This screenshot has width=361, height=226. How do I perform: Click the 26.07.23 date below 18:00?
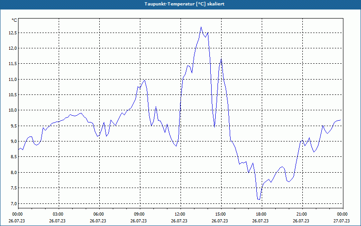pos(260,221)
